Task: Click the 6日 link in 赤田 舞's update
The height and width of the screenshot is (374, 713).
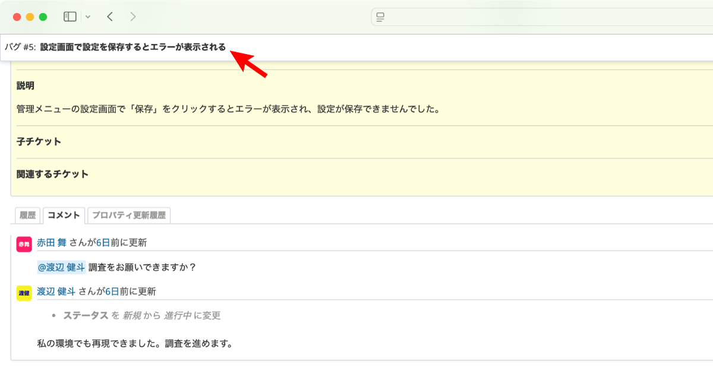Action: tap(103, 242)
